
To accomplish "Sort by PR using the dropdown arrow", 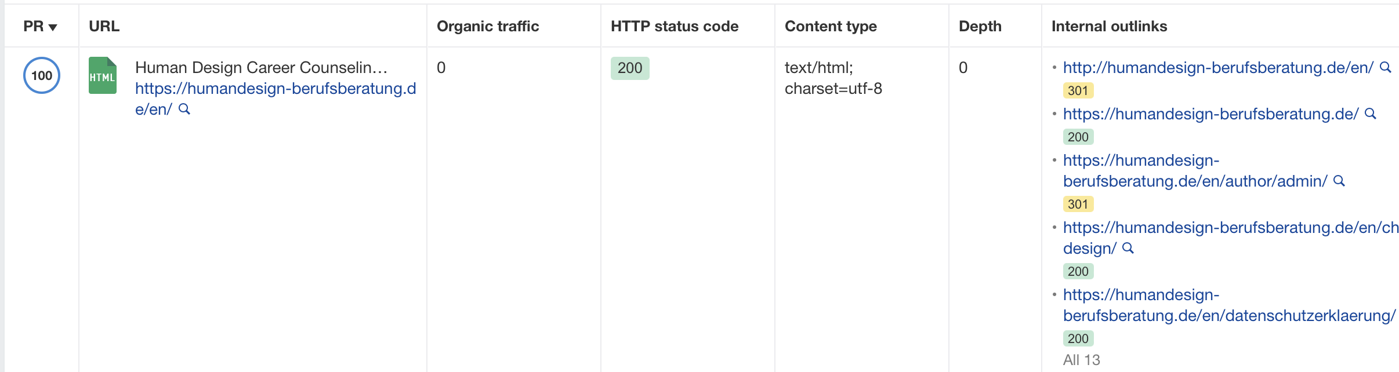I will tap(53, 27).
